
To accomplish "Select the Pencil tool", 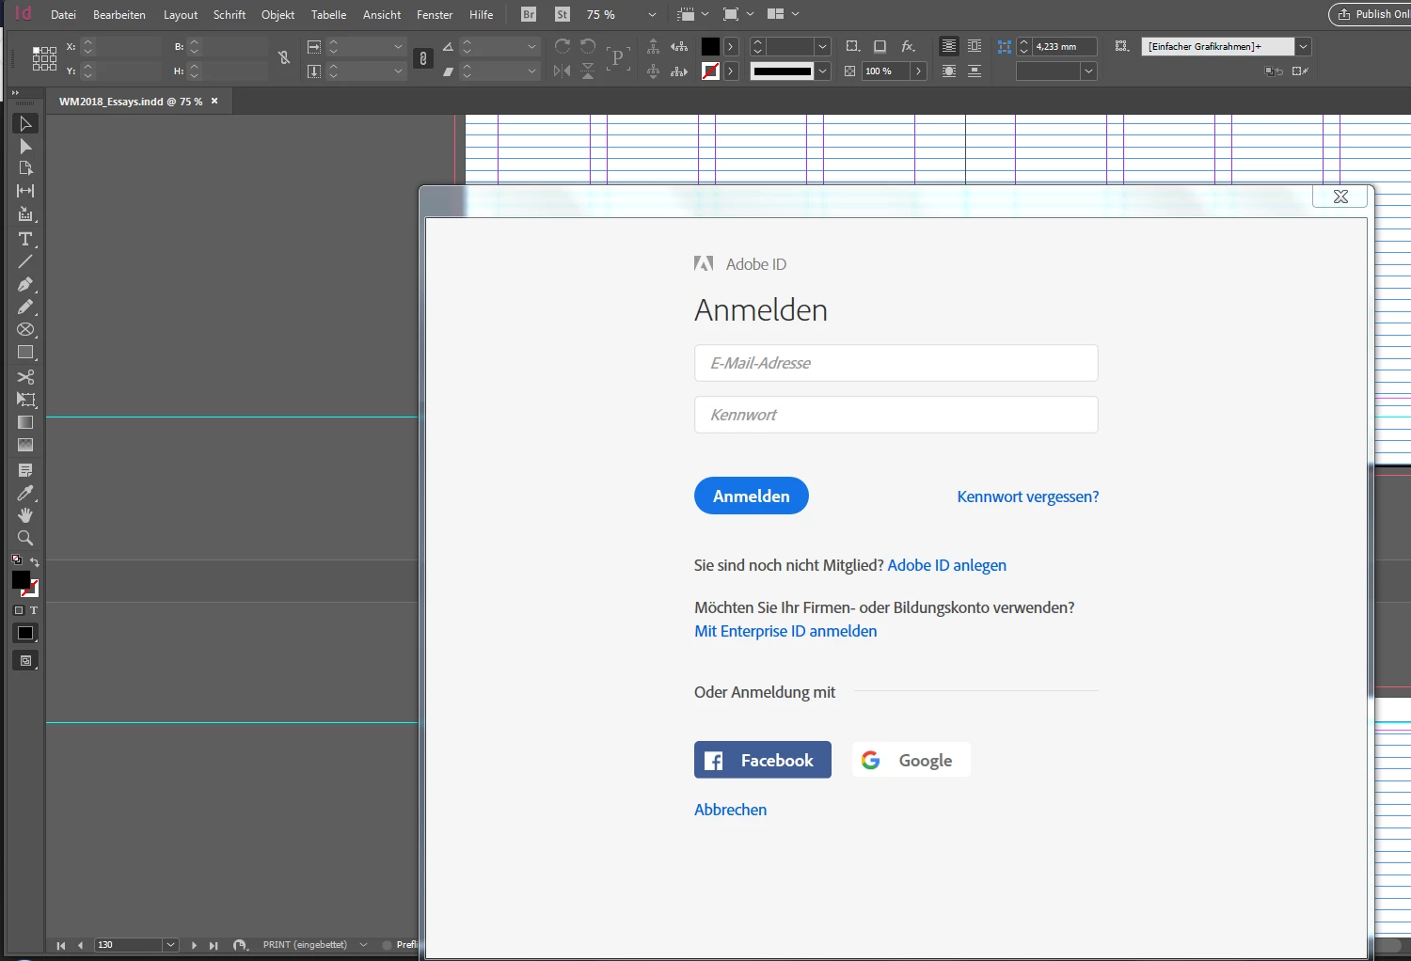I will coord(25,307).
